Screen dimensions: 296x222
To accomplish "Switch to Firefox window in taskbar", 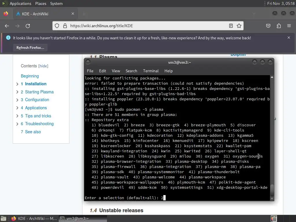I will (34, 219).
